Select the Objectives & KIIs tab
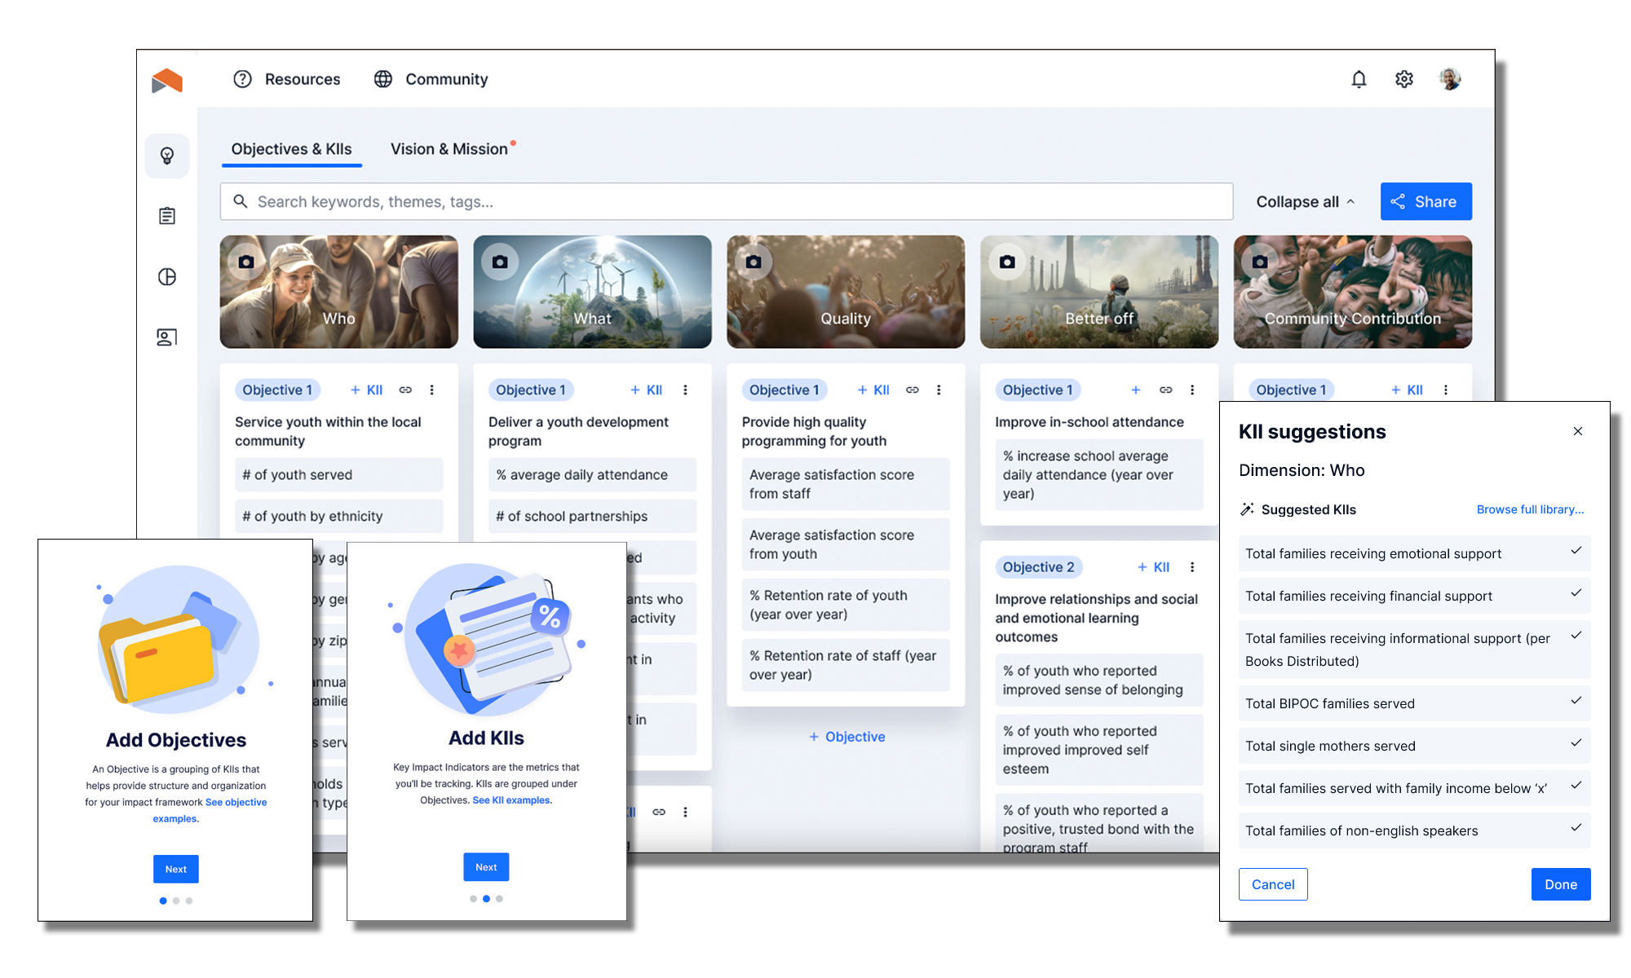This screenshot has width=1631, height=978. click(x=294, y=148)
